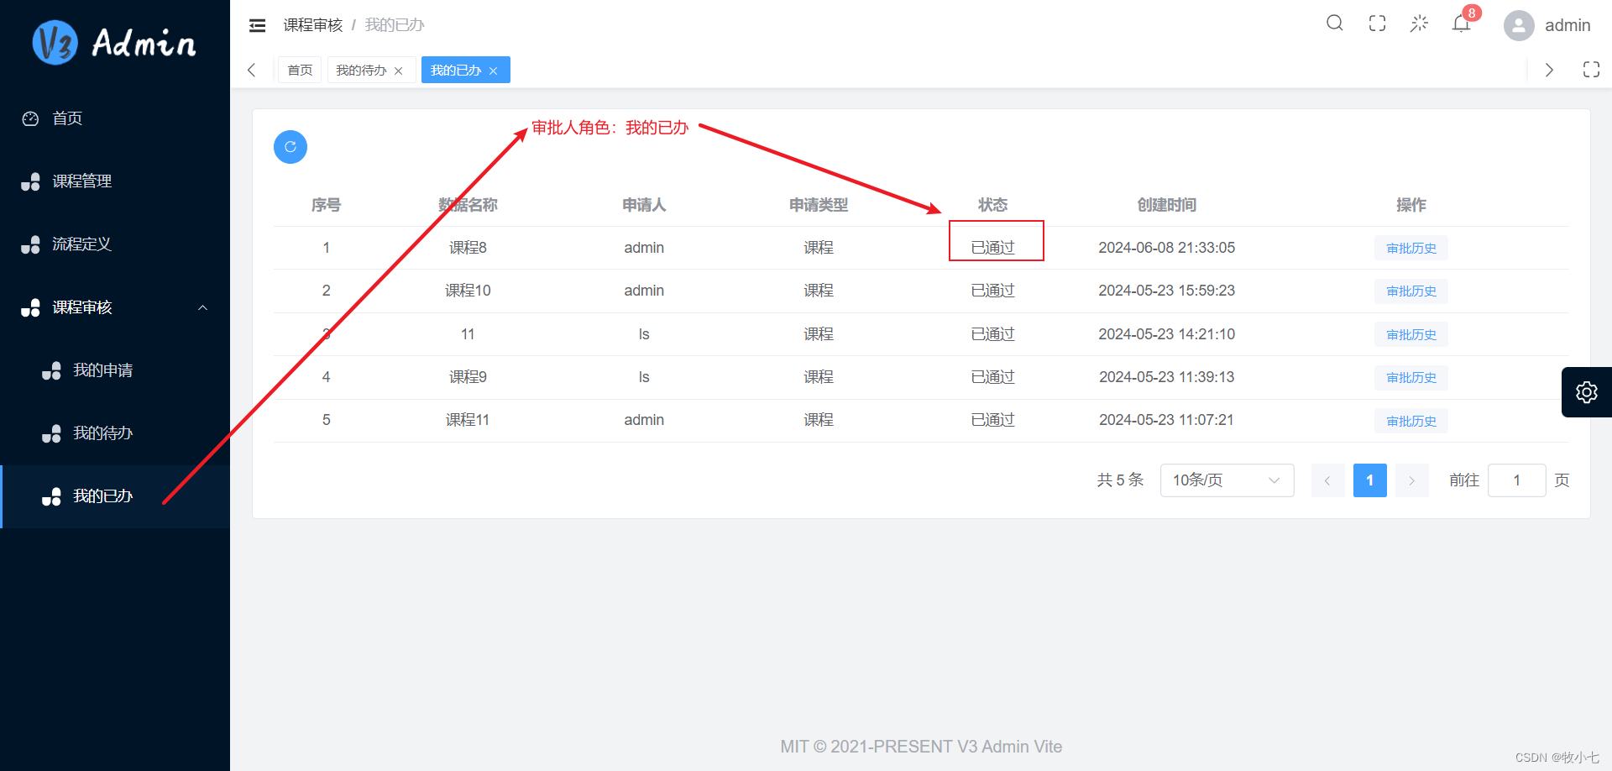Click the 课程10 name cell
This screenshot has width=1612, height=771.
(468, 291)
